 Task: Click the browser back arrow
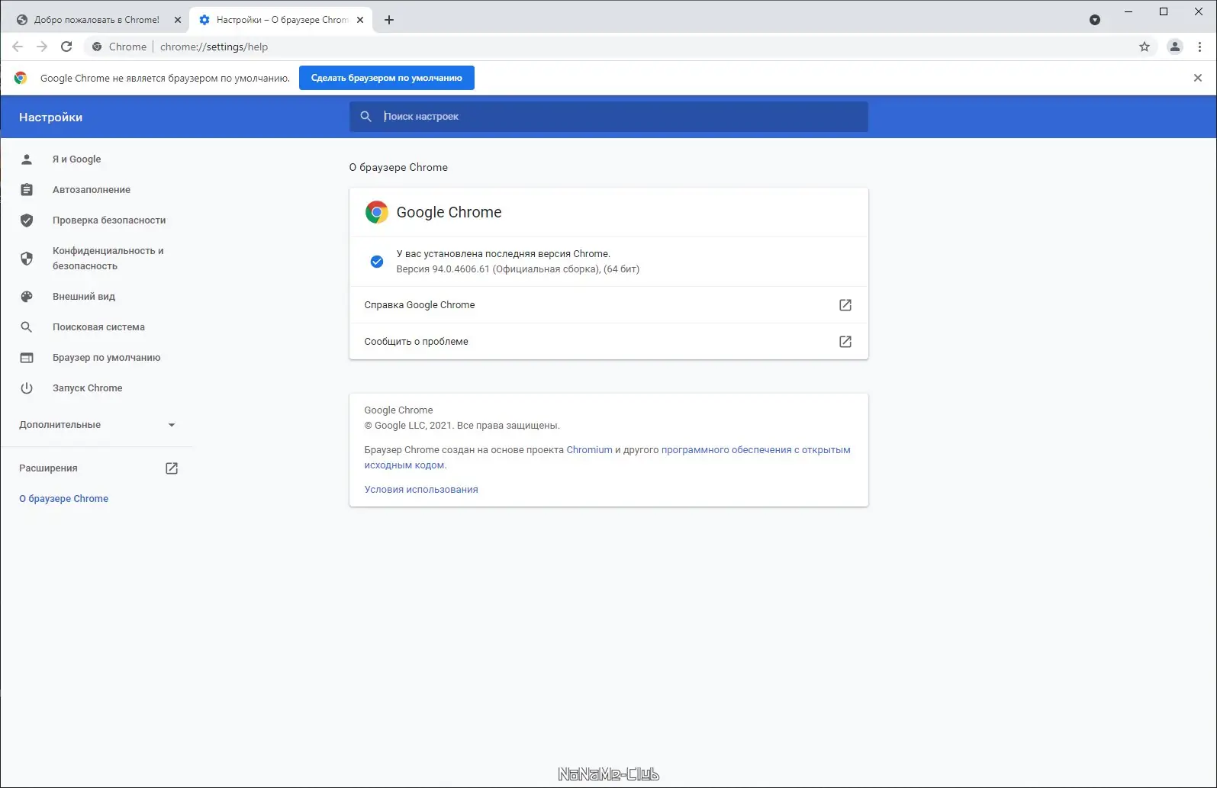click(x=18, y=47)
